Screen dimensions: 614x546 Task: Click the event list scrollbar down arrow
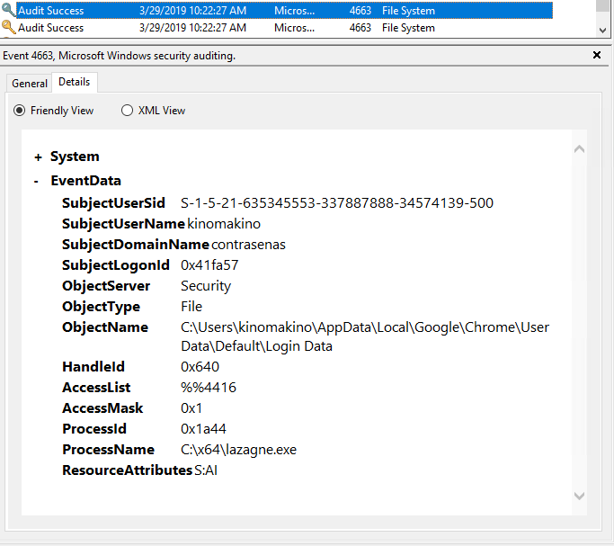602,30
